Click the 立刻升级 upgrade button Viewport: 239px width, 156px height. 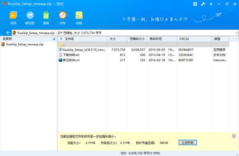point(187,143)
